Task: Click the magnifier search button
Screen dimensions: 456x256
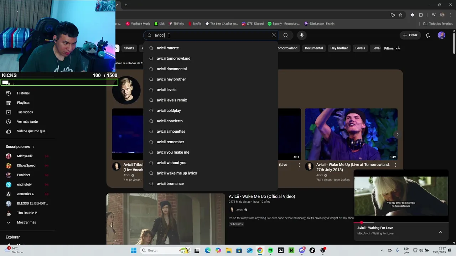Action: [x=286, y=35]
